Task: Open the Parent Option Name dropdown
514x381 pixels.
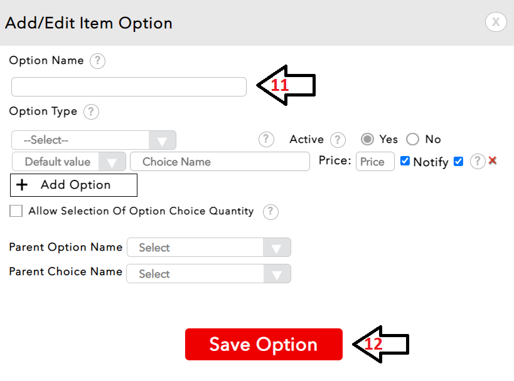Action: pos(208,248)
